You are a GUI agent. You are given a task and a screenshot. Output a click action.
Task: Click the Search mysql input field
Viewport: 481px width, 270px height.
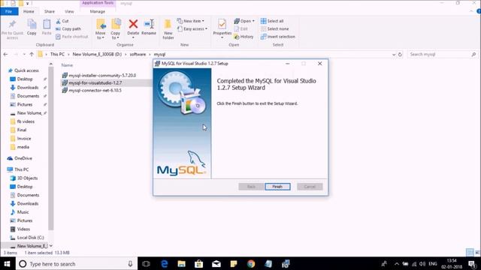[x=443, y=54]
